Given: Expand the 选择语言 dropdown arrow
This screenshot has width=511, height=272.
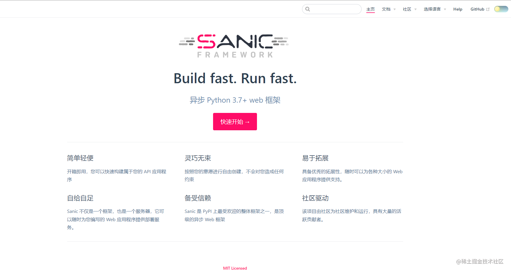Looking at the screenshot, I should tap(445, 9).
